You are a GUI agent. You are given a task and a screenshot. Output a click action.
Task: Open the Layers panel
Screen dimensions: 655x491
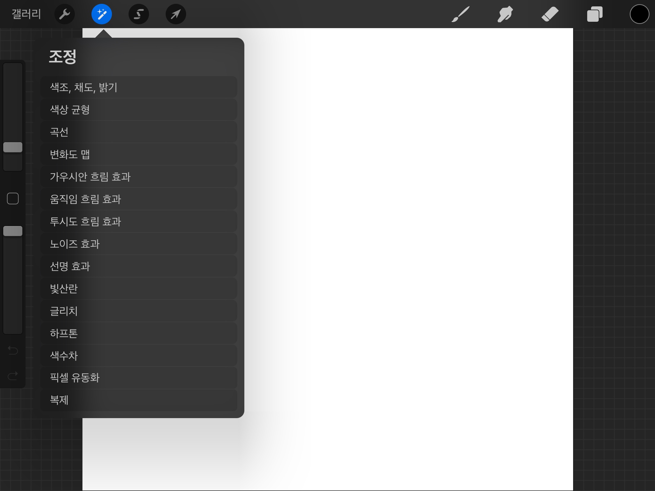[x=595, y=14]
